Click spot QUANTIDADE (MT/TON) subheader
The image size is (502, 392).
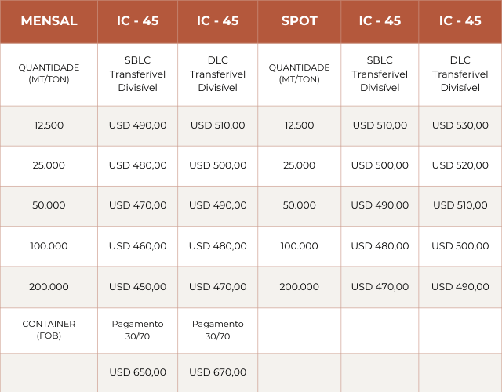pyautogui.click(x=300, y=74)
